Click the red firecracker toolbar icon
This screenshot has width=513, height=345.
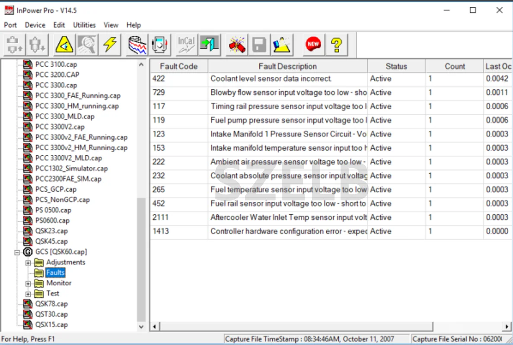point(237,45)
